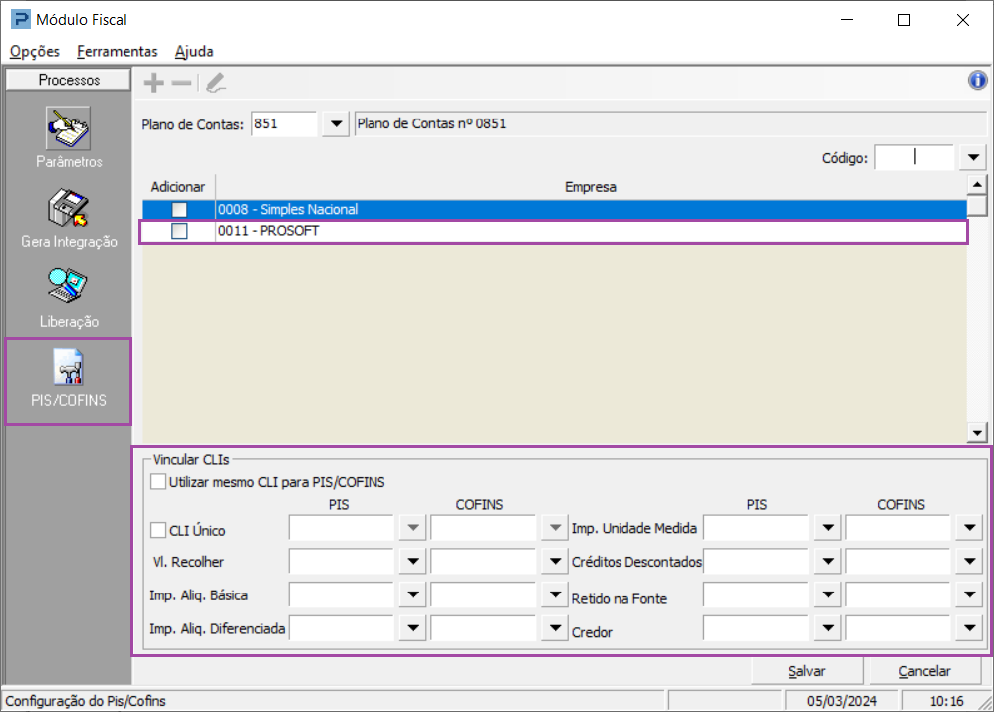Expand the Créditos Descontados COFINS dropdown
This screenshot has width=994, height=712.
click(x=970, y=561)
